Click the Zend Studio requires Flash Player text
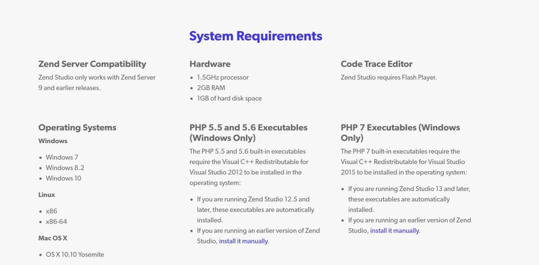Viewport: 539px width, 265px height. [x=389, y=77]
